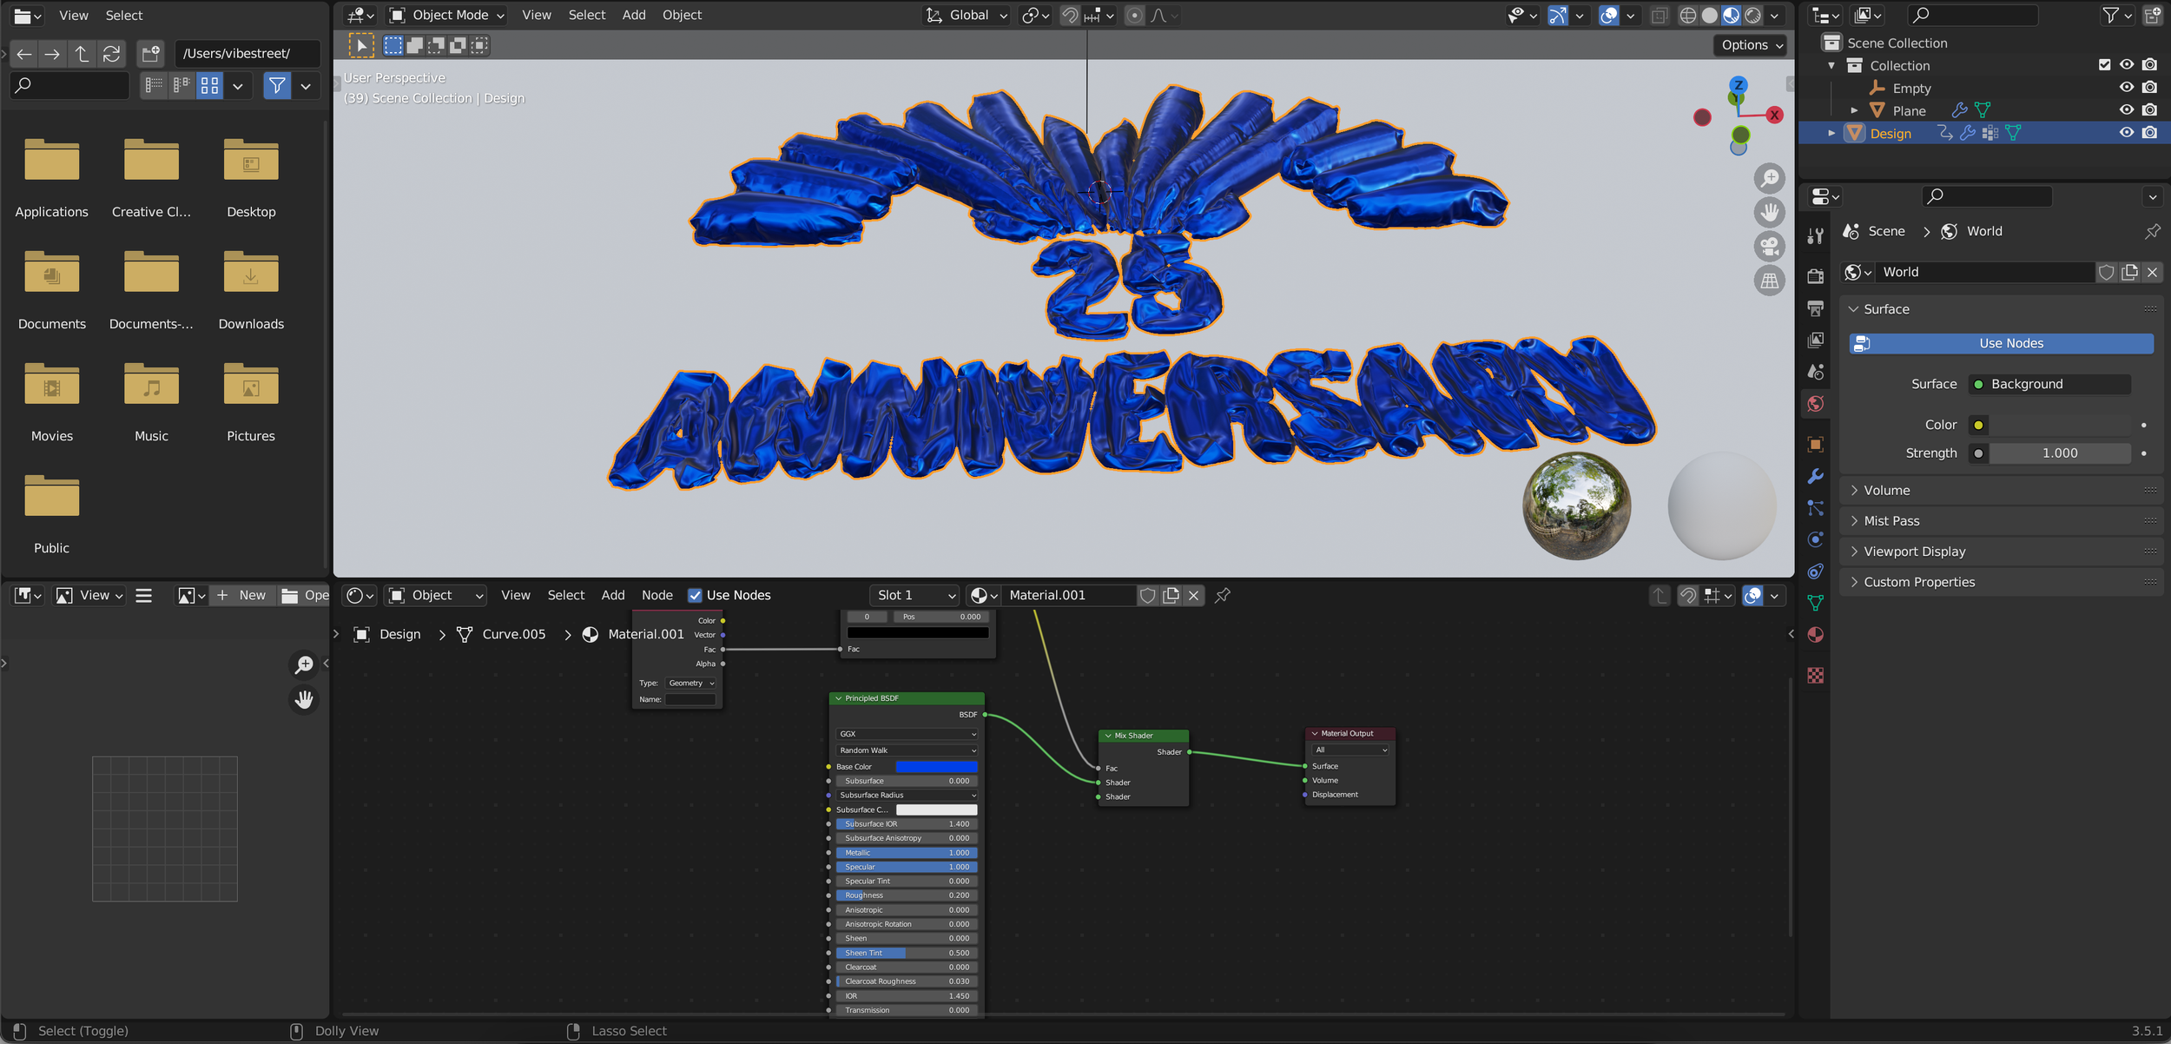This screenshot has height=1044, width=2171.
Task: Open the Render properties tab icon
Action: [1815, 276]
